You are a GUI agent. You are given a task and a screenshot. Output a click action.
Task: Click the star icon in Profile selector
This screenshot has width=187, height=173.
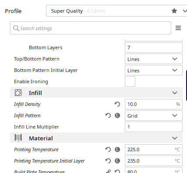(x=174, y=11)
